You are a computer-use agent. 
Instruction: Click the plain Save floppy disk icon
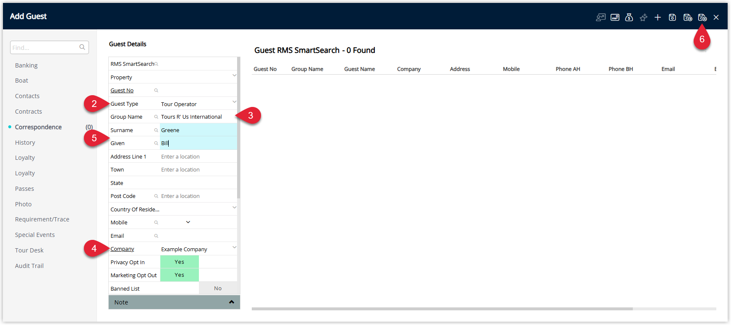pos(672,17)
